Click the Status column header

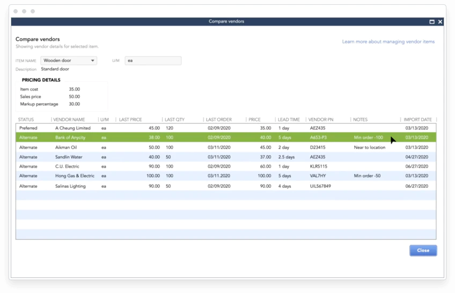(26, 120)
